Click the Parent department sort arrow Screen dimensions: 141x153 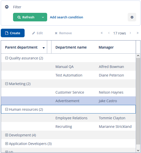[44, 48]
